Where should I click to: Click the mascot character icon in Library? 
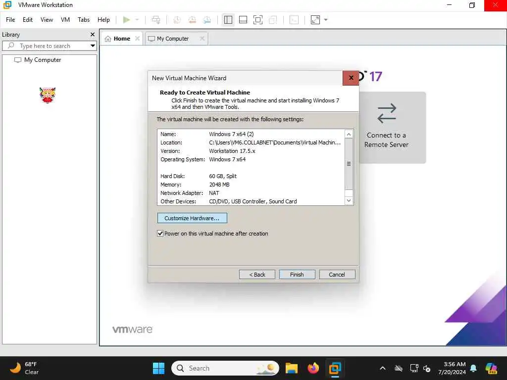tap(48, 95)
